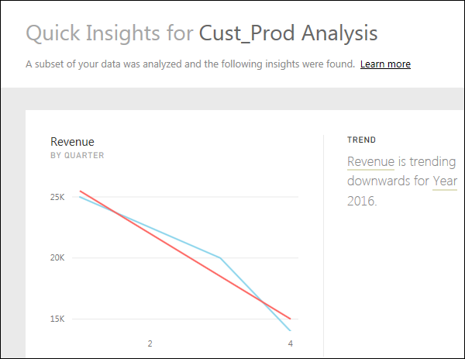
Task: Open the Learn more link
Action: (x=385, y=64)
